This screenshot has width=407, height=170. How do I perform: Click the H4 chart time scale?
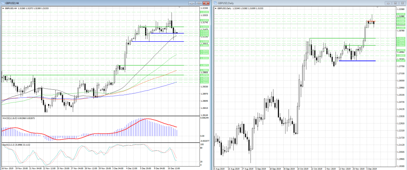click(99, 168)
